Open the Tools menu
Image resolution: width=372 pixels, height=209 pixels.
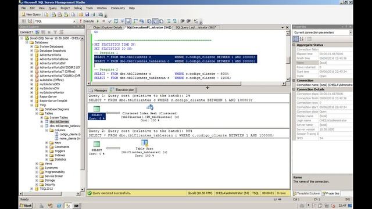(90, 8)
